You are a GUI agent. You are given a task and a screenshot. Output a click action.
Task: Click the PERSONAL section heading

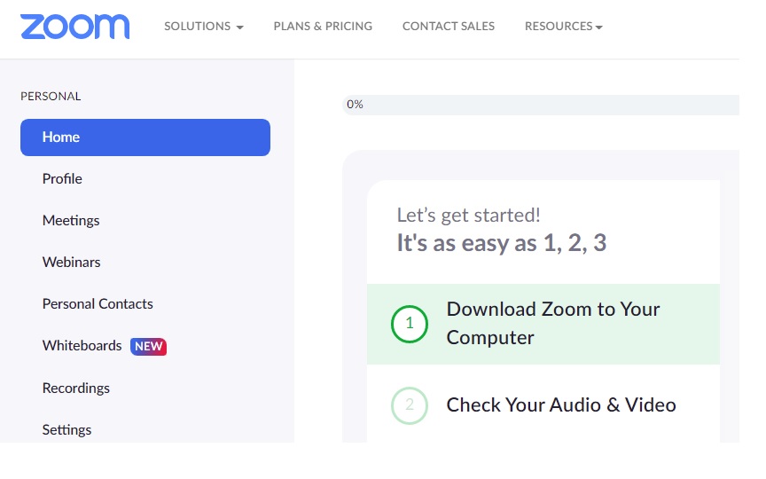51,97
